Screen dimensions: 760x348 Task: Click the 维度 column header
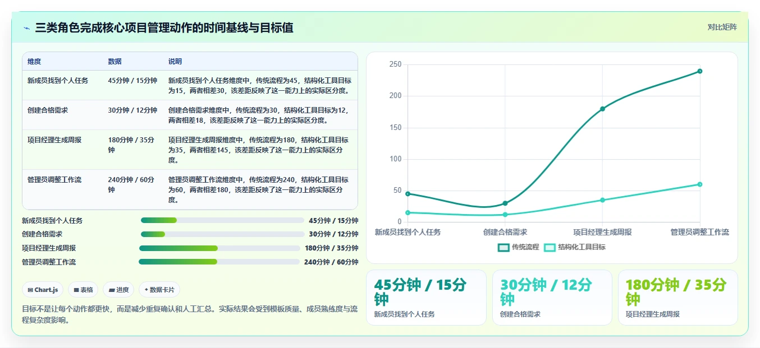(34, 62)
